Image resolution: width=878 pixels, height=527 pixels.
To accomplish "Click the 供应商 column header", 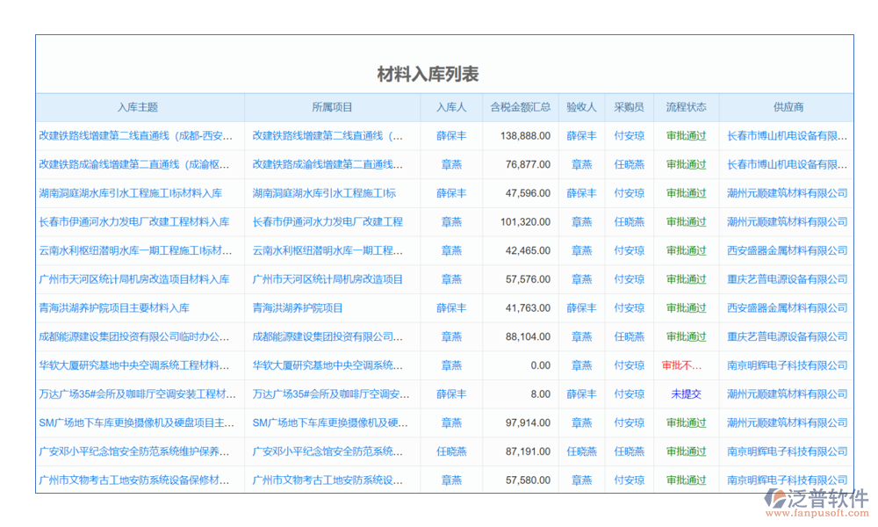I will pyautogui.click(x=788, y=107).
